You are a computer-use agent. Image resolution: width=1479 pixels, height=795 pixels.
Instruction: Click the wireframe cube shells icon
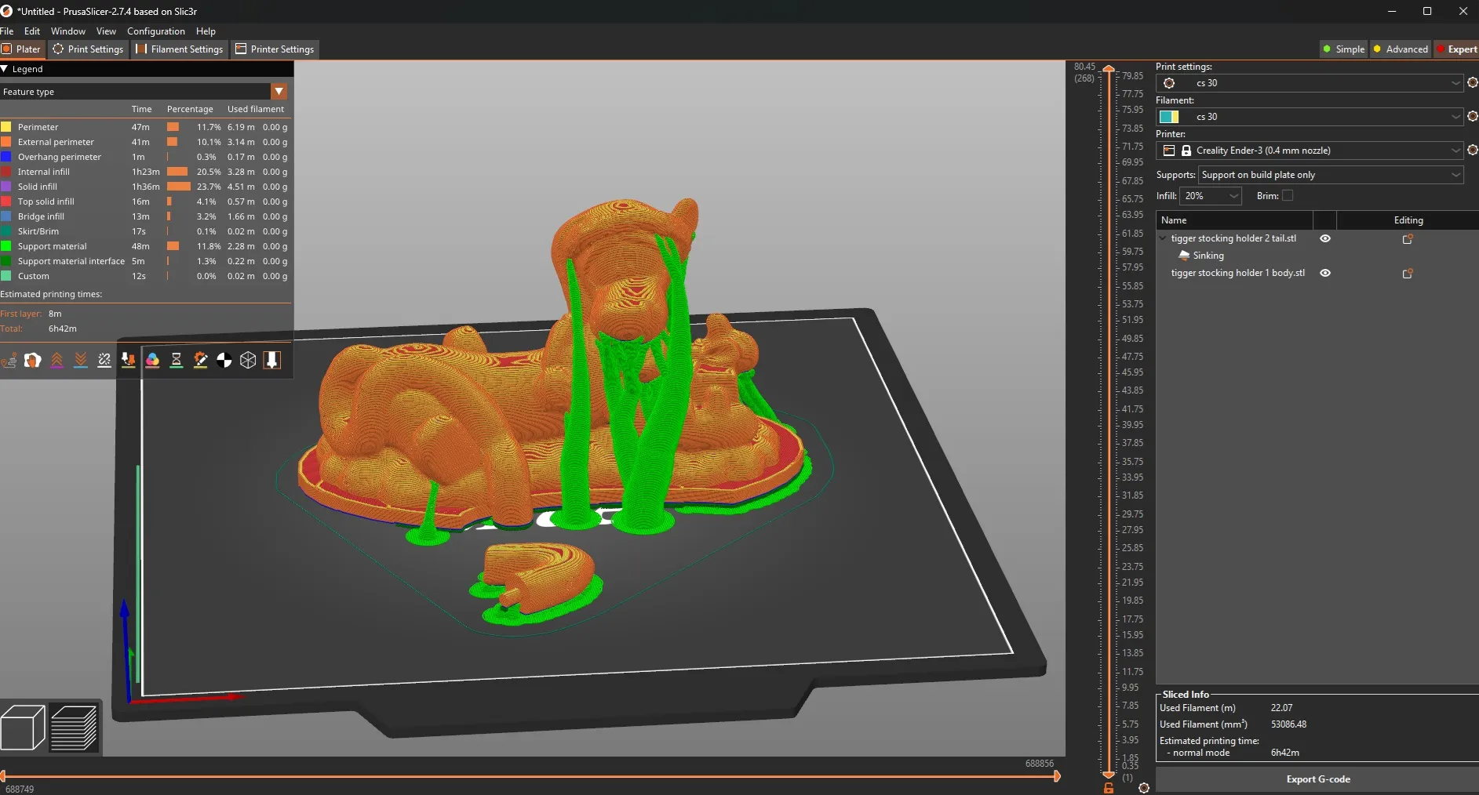pyautogui.click(x=248, y=360)
